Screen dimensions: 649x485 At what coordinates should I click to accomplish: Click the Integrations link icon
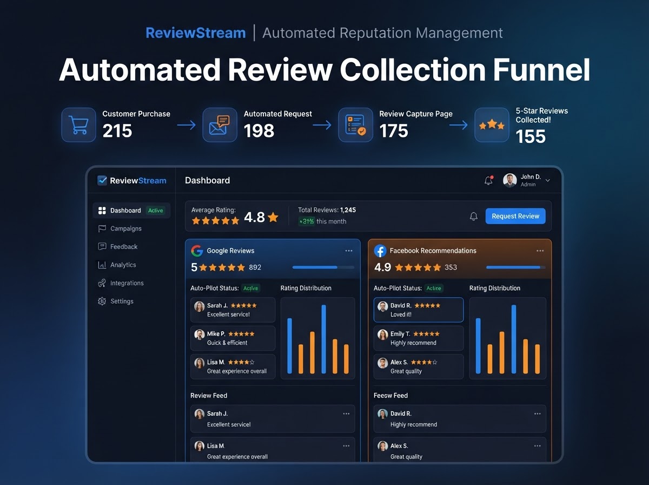pyautogui.click(x=102, y=283)
